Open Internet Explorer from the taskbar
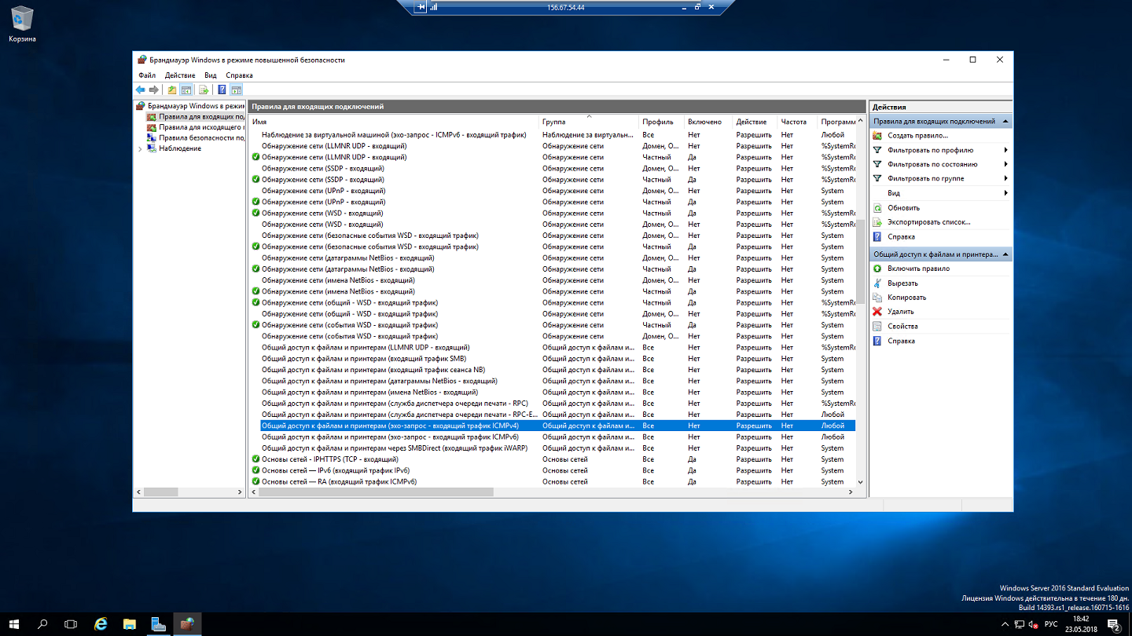Image resolution: width=1132 pixels, height=636 pixels. pos(101,624)
